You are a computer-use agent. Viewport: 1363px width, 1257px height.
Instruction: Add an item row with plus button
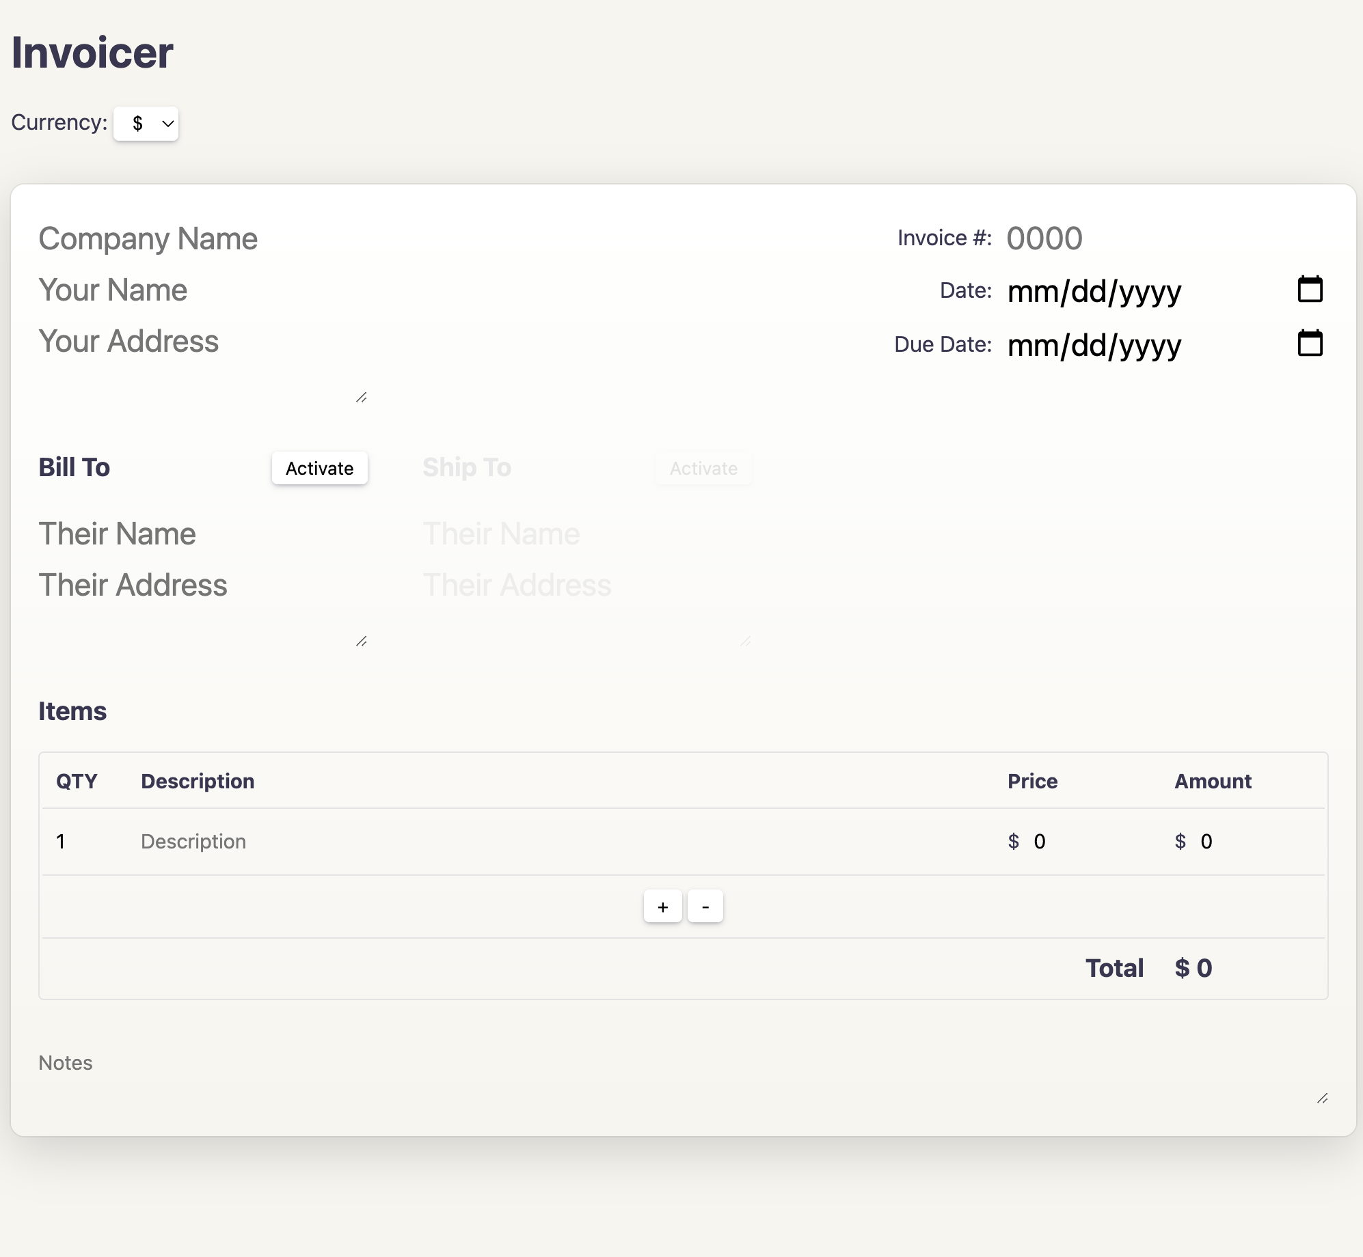click(662, 907)
